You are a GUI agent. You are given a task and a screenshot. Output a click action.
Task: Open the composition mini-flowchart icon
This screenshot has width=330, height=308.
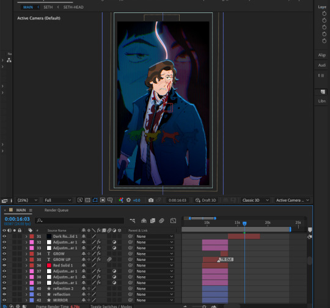[x=133, y=221]
